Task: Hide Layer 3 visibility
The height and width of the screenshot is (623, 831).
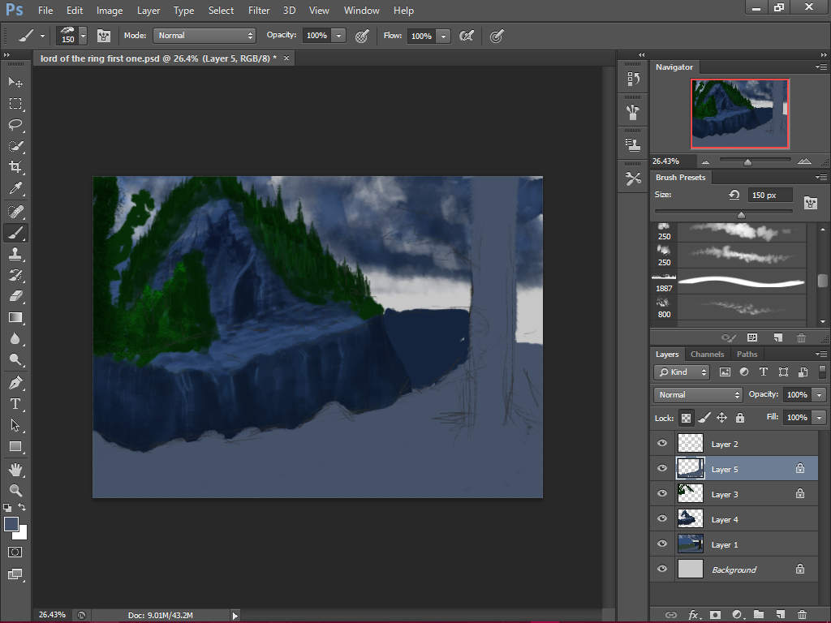Action: coord(662,494)
